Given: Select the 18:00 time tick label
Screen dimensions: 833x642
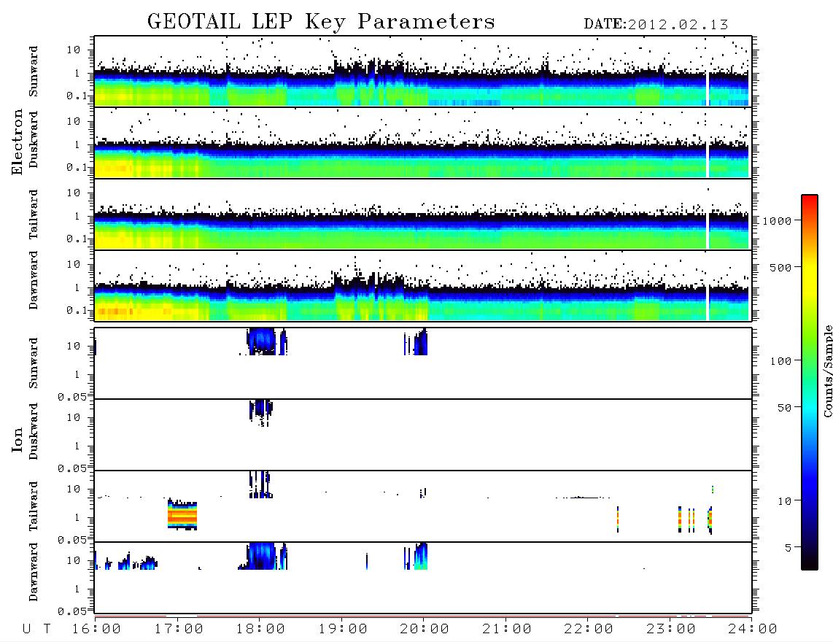Looking at the screenshot, I should coord(260,630).
